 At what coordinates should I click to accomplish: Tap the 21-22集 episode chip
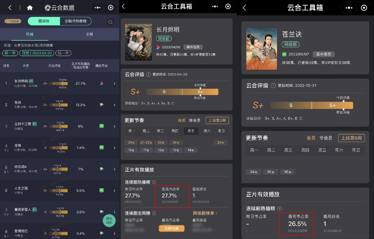[x=146, y=143]
